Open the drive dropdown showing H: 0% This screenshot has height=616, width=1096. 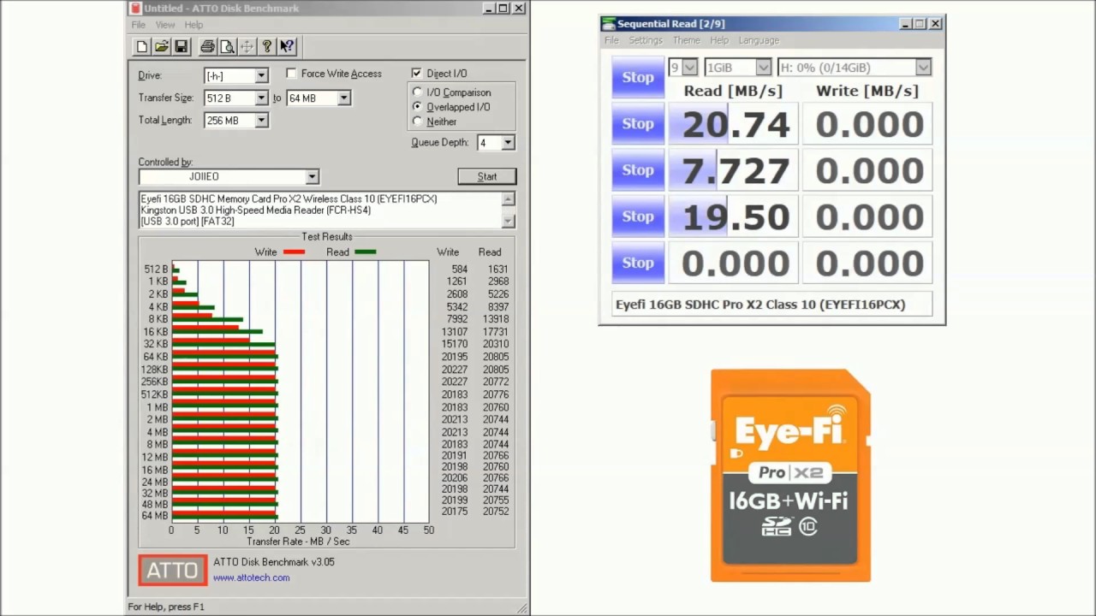tap(854, 68)
